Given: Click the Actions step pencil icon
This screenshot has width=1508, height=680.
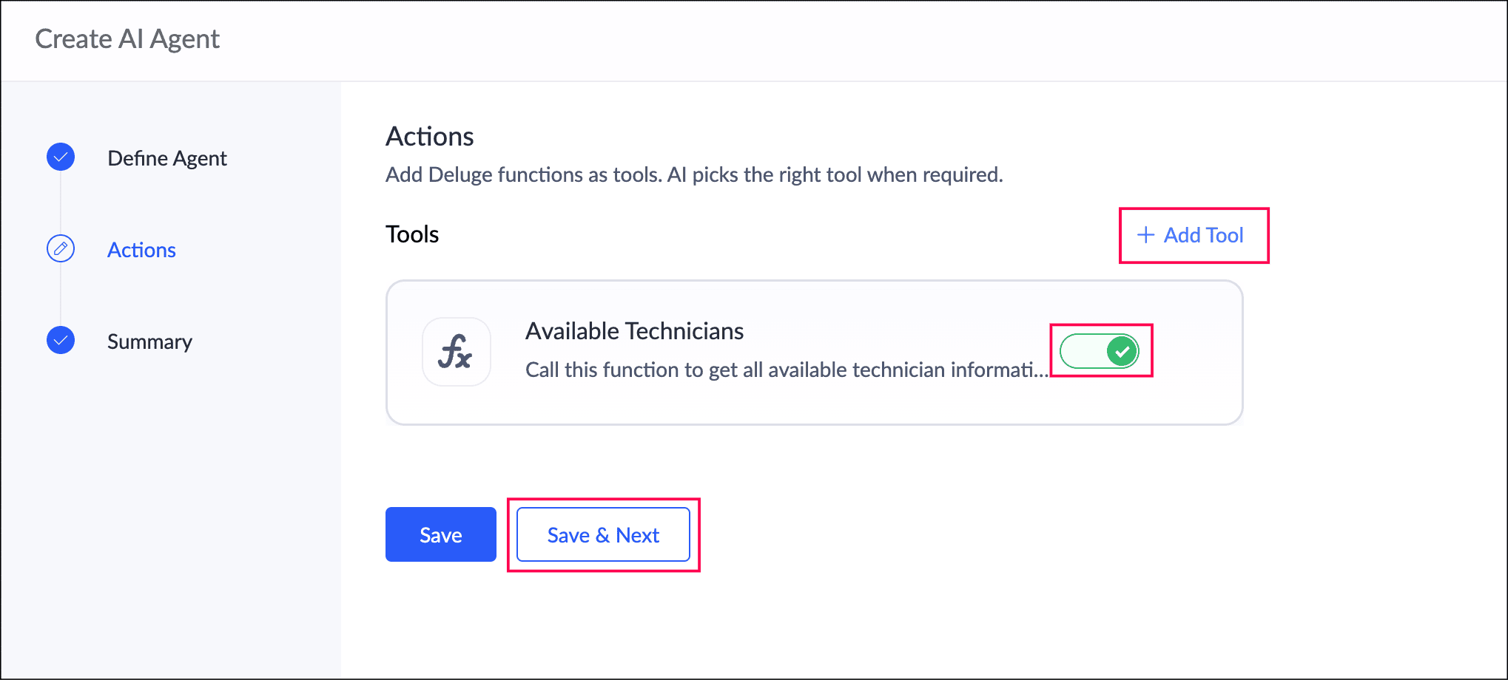Looking at the screenshot, I should pyautogui.click(x=61, y=249).
